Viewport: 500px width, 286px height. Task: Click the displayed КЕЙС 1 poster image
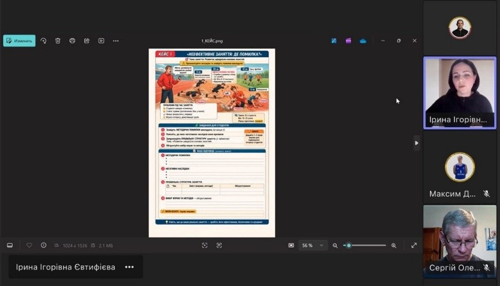click(212, 143)
